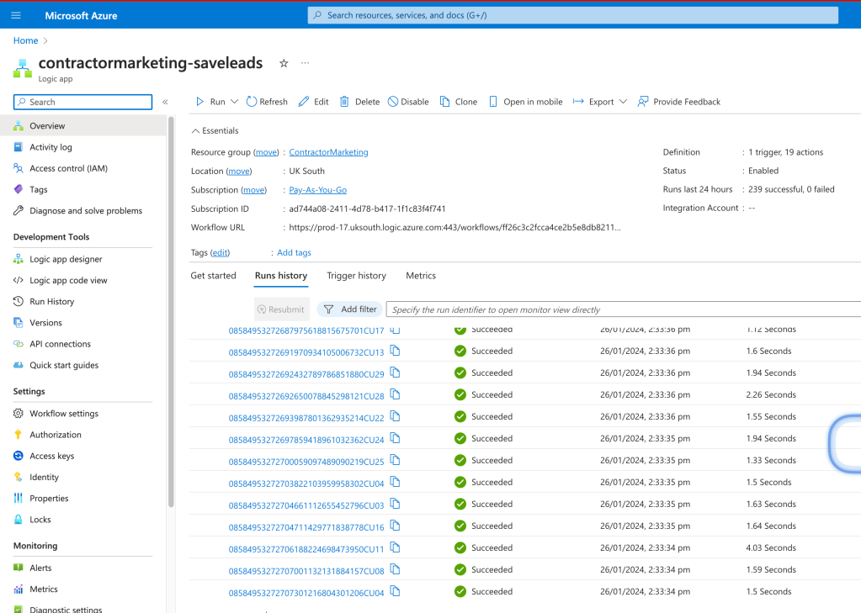Open run ending in CU25
Image resolution: width=861 pixels, height=613 pixels.
pyautogui.click(x=306, y=462)
